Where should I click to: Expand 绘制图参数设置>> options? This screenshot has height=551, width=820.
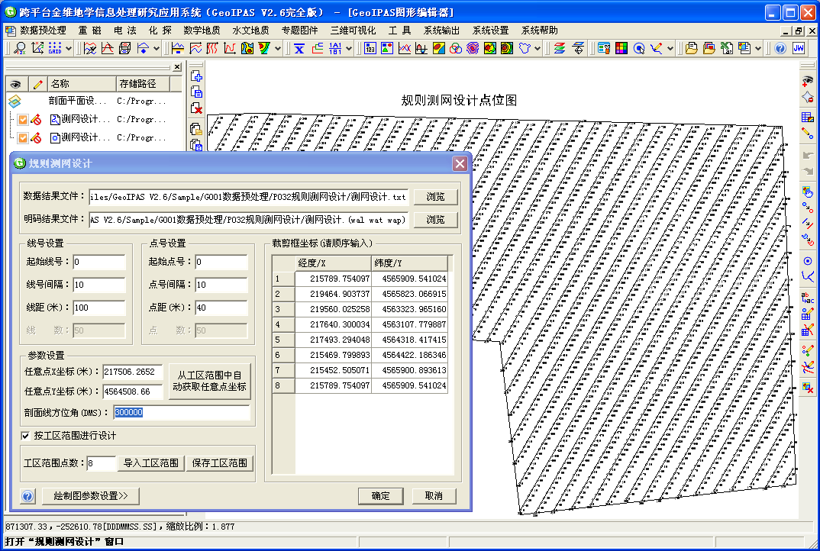[x=90, y=496]
